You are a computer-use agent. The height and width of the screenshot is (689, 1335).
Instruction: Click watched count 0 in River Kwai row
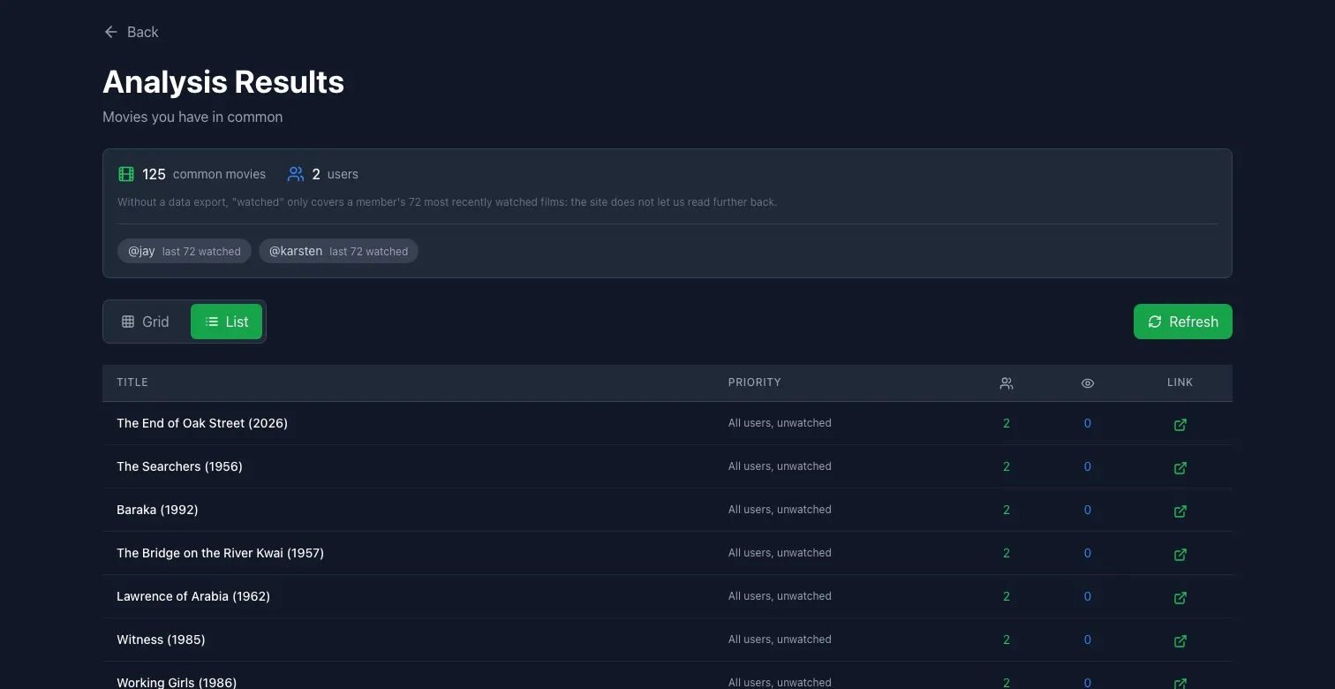1087,553
